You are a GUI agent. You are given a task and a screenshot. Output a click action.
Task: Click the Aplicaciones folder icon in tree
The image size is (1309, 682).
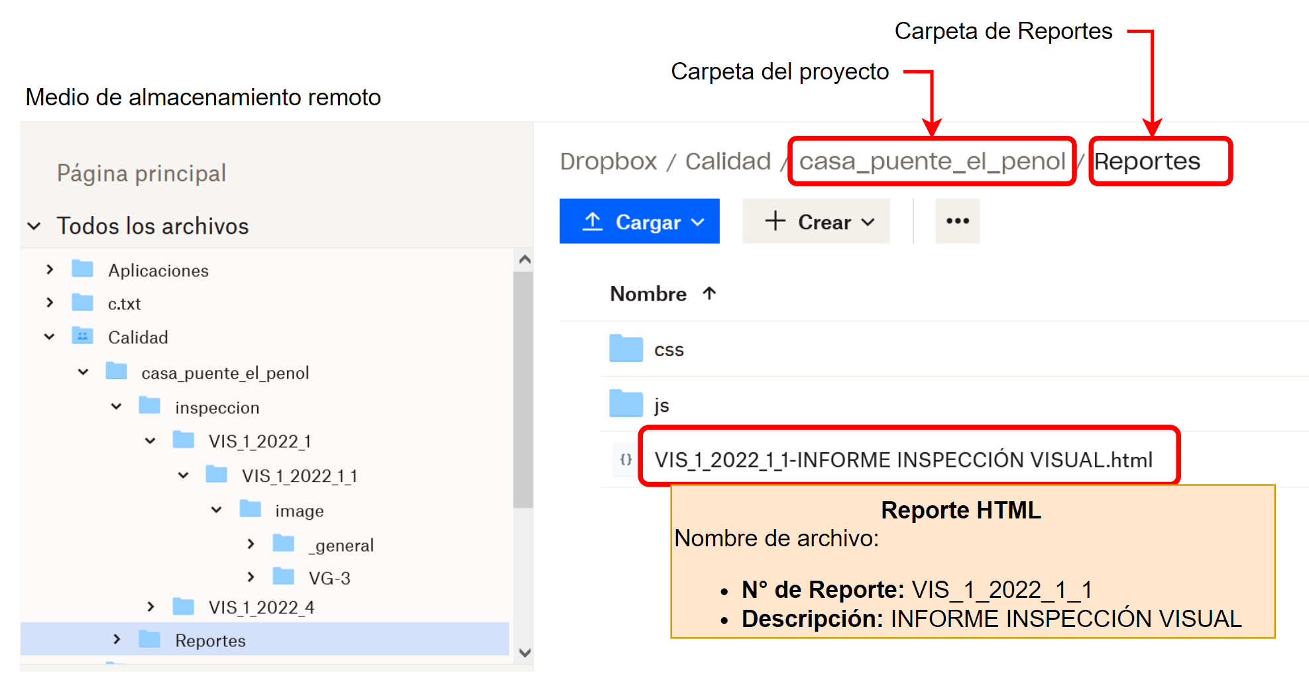[x=82, y=269]
